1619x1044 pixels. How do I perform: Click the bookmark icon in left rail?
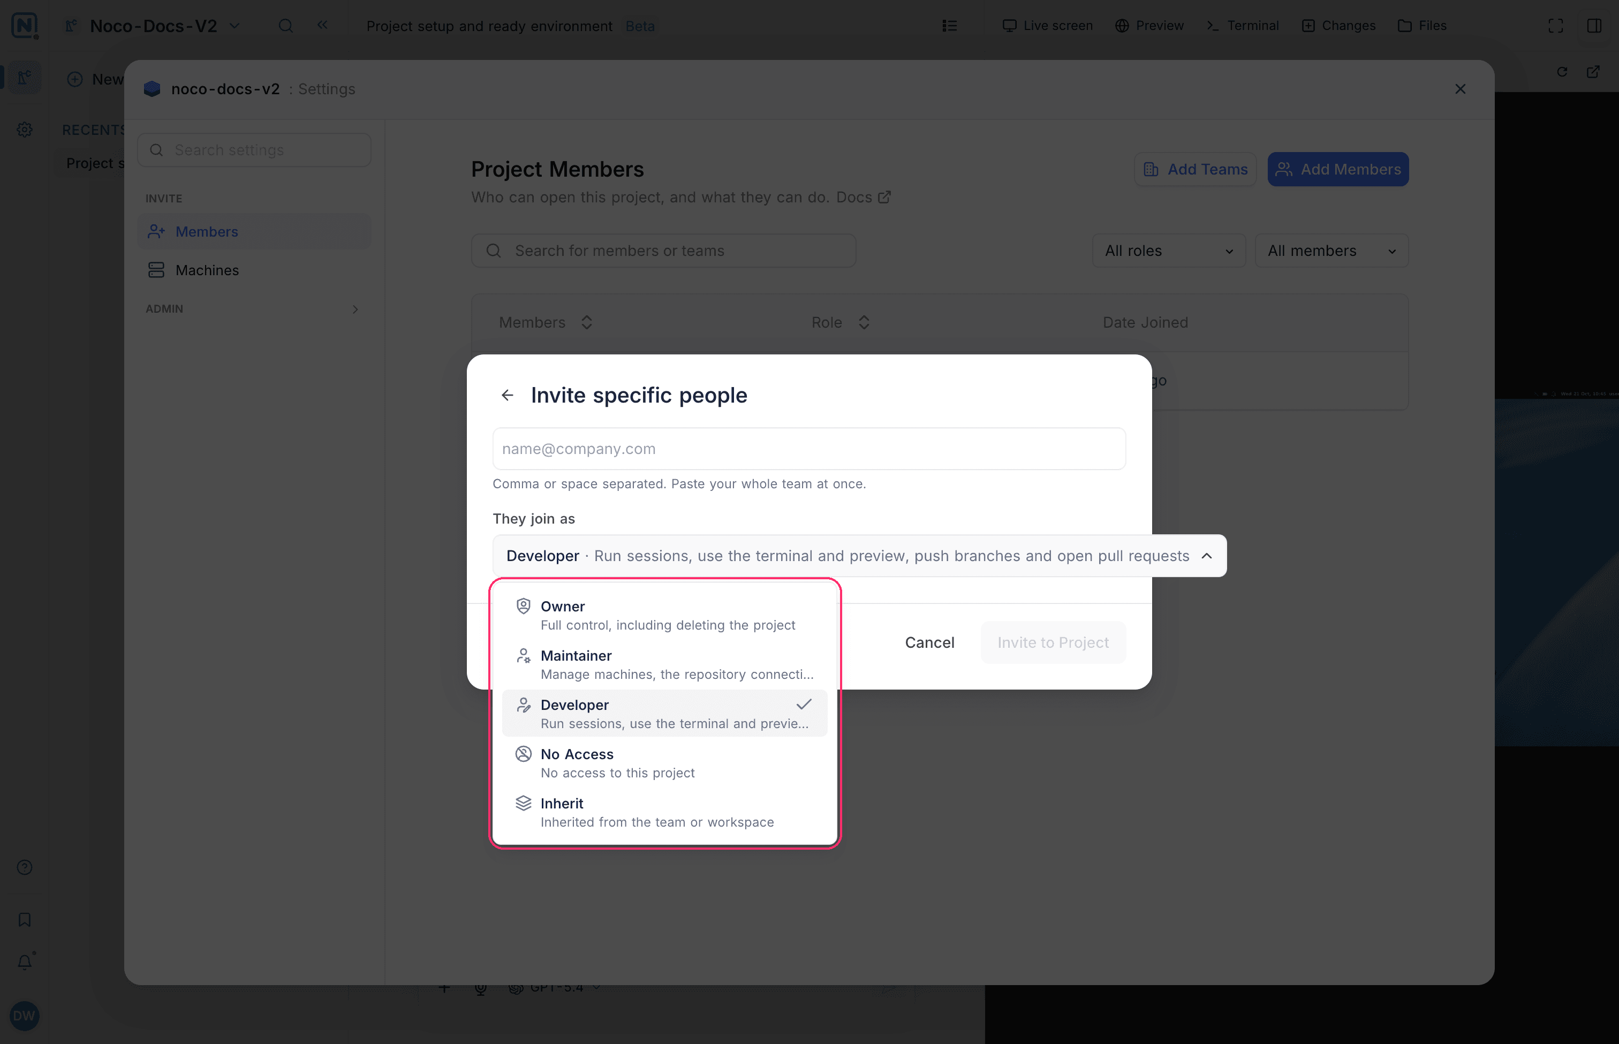point(25,919)
